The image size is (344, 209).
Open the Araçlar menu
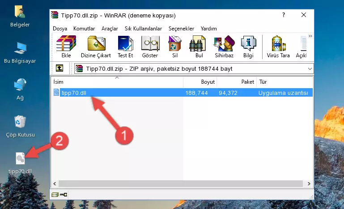click(x=110, y=29)
